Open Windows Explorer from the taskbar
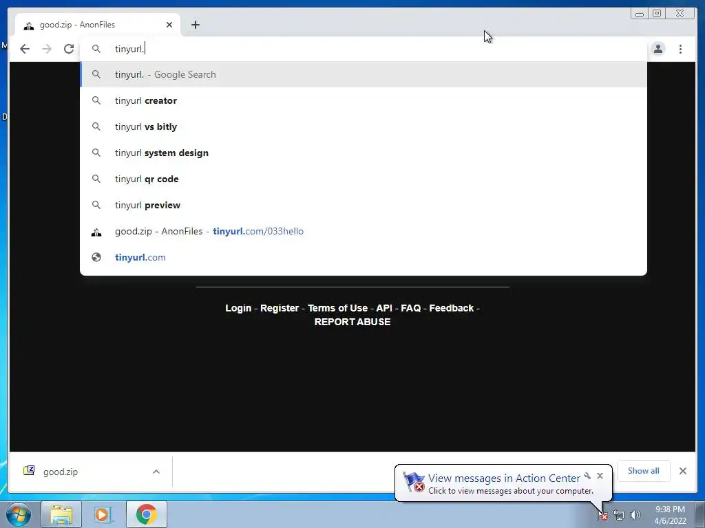 point(61,514)
